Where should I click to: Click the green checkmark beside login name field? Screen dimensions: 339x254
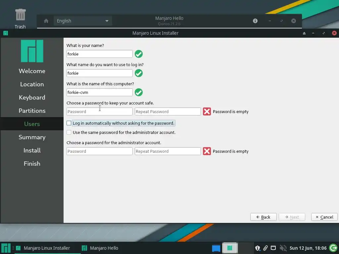[x=139, y=73]
